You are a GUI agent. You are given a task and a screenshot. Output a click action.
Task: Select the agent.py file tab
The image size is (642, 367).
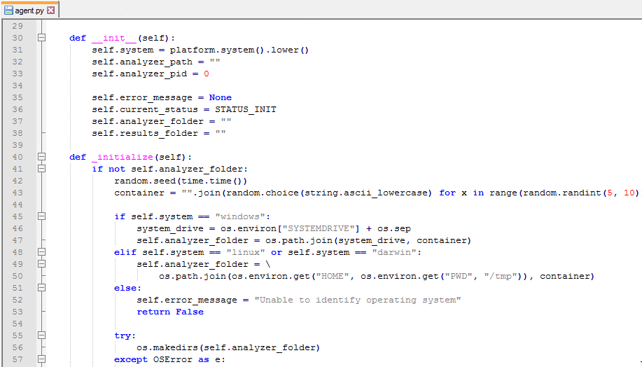coord(29,11)
